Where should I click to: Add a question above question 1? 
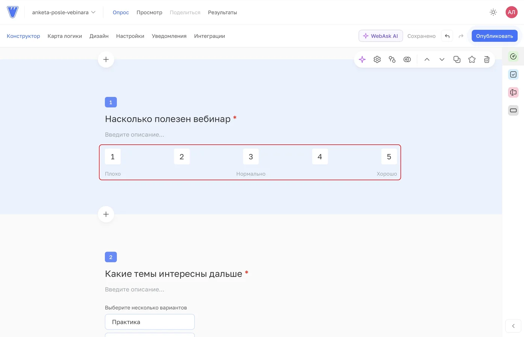pos(106,60)
